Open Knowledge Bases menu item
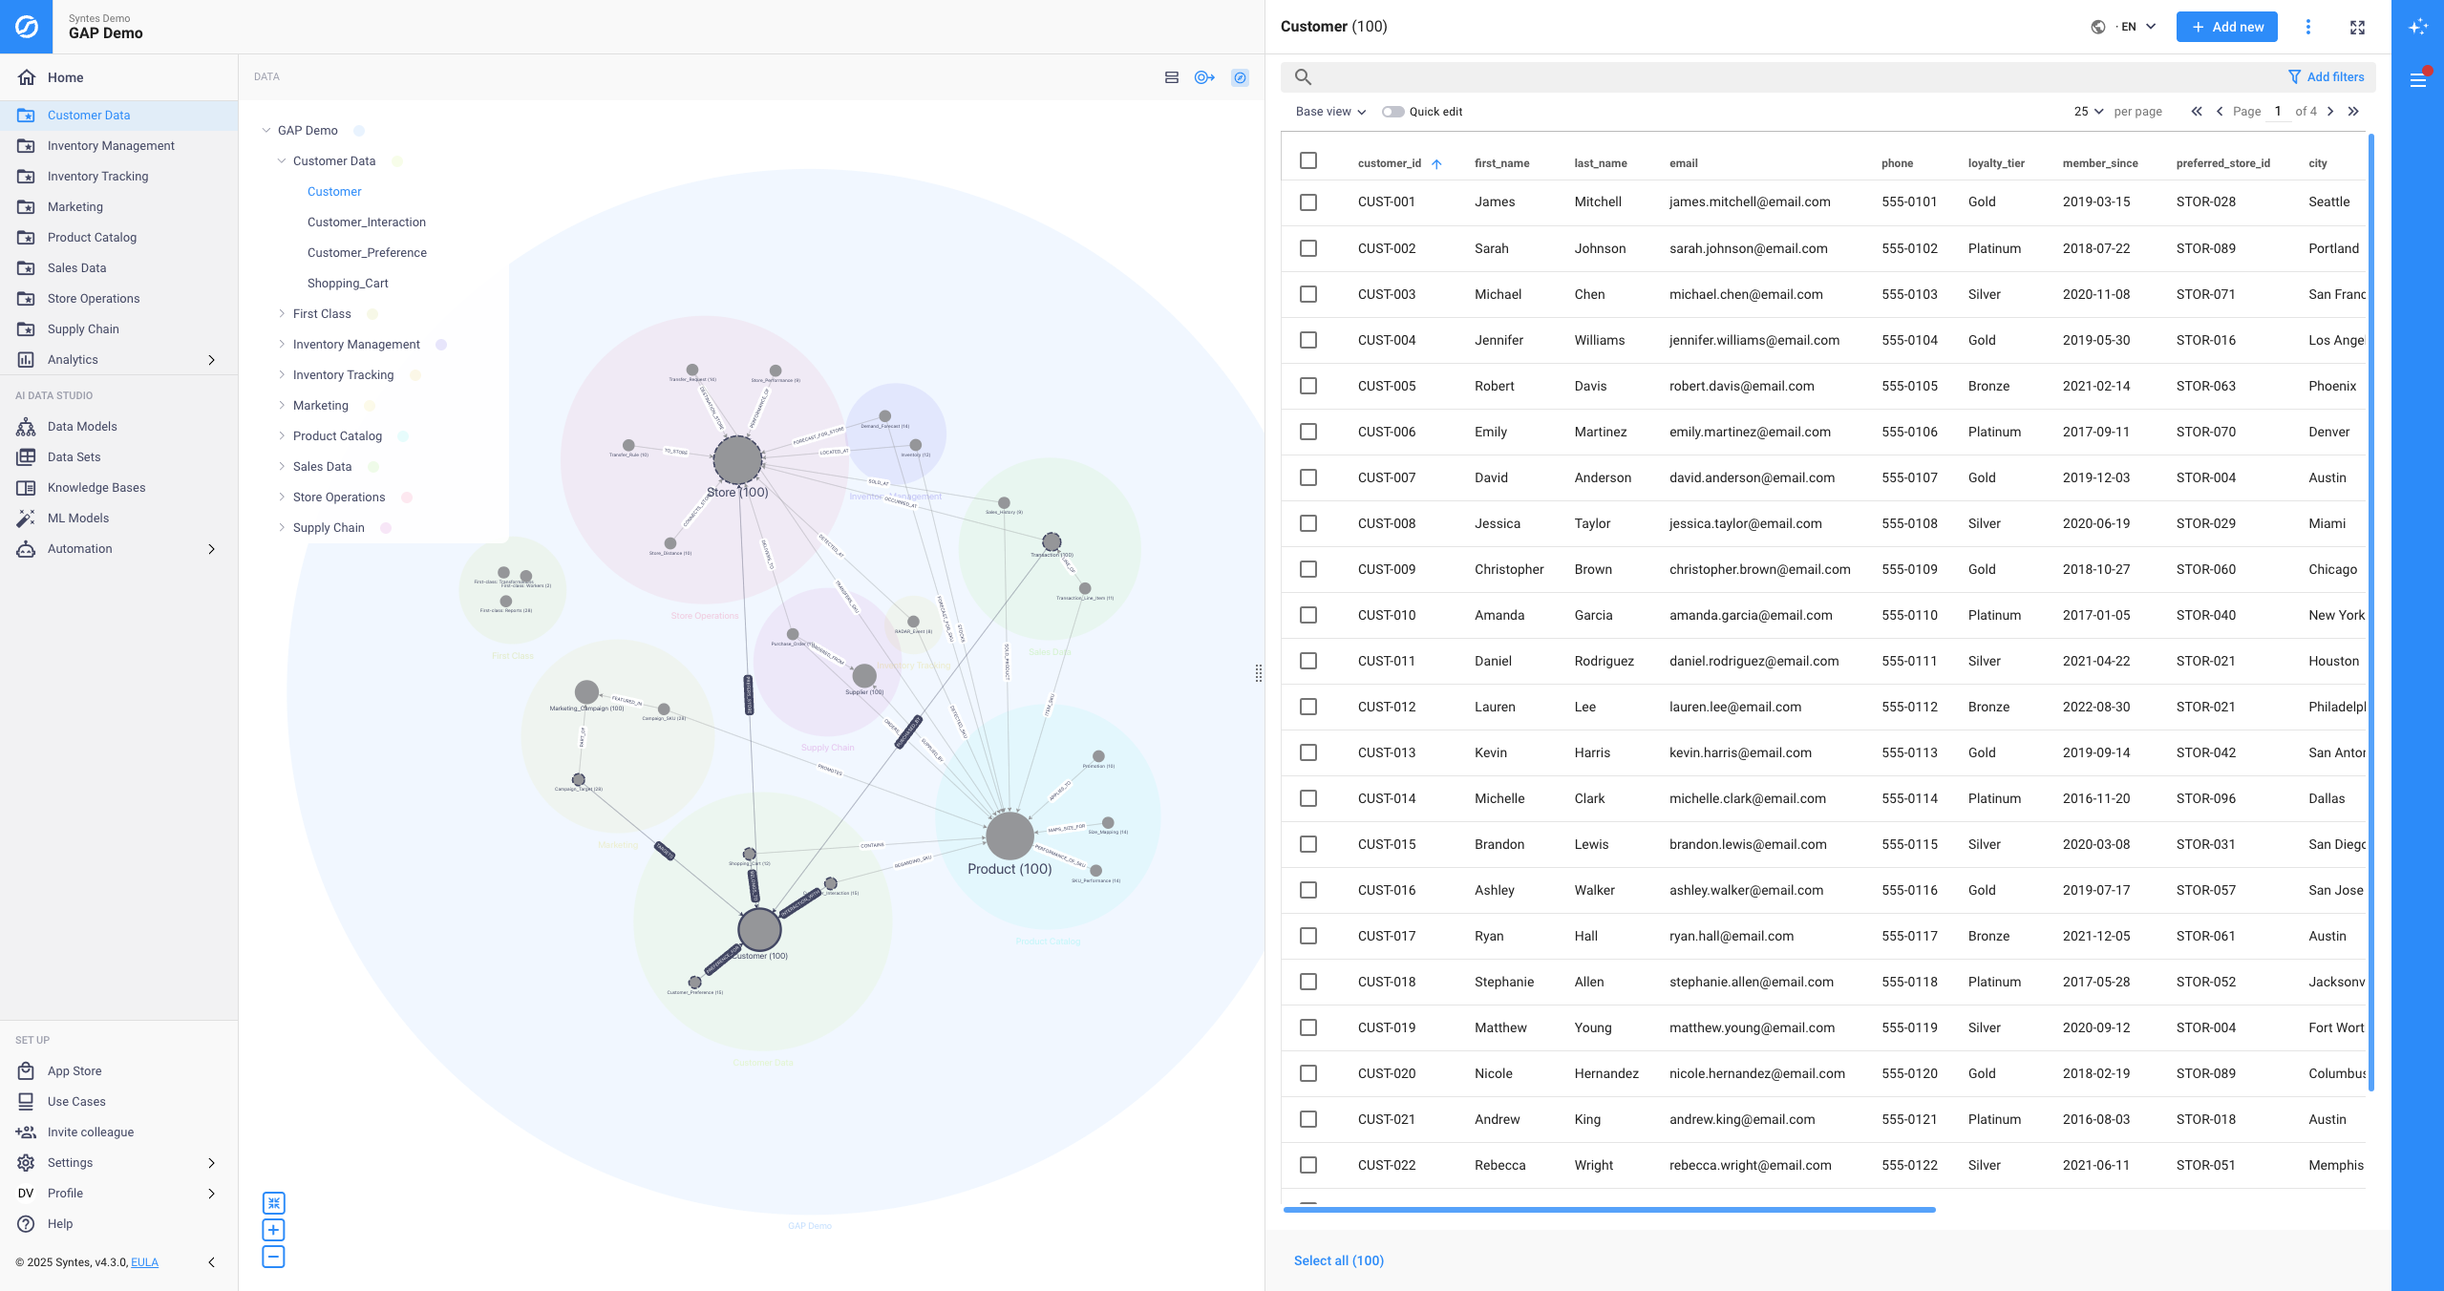Viewport: 2444px width, 1291px height. pyautogui.click(x=96, y=487)
